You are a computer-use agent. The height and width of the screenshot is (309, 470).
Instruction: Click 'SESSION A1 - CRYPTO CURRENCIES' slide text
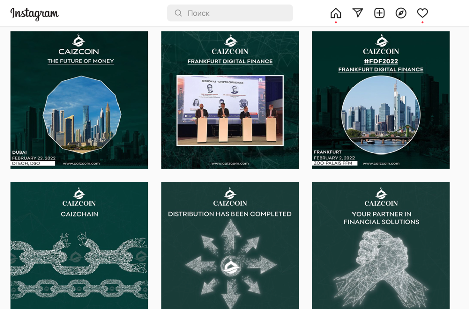point(222,82)
